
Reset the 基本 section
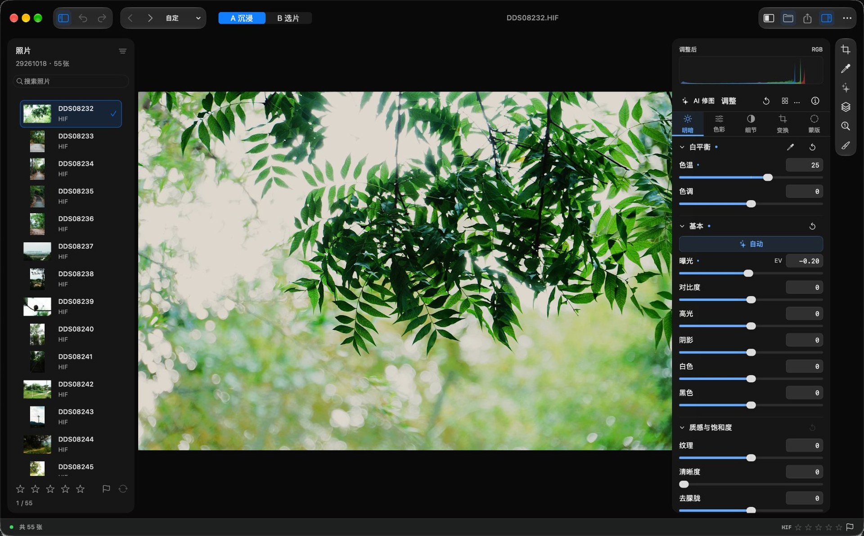[812, 226]
